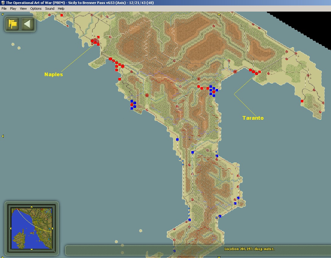Click the minimap's top scroll arrow
Viewport: 331px width, 258px height.
(32, 207)
